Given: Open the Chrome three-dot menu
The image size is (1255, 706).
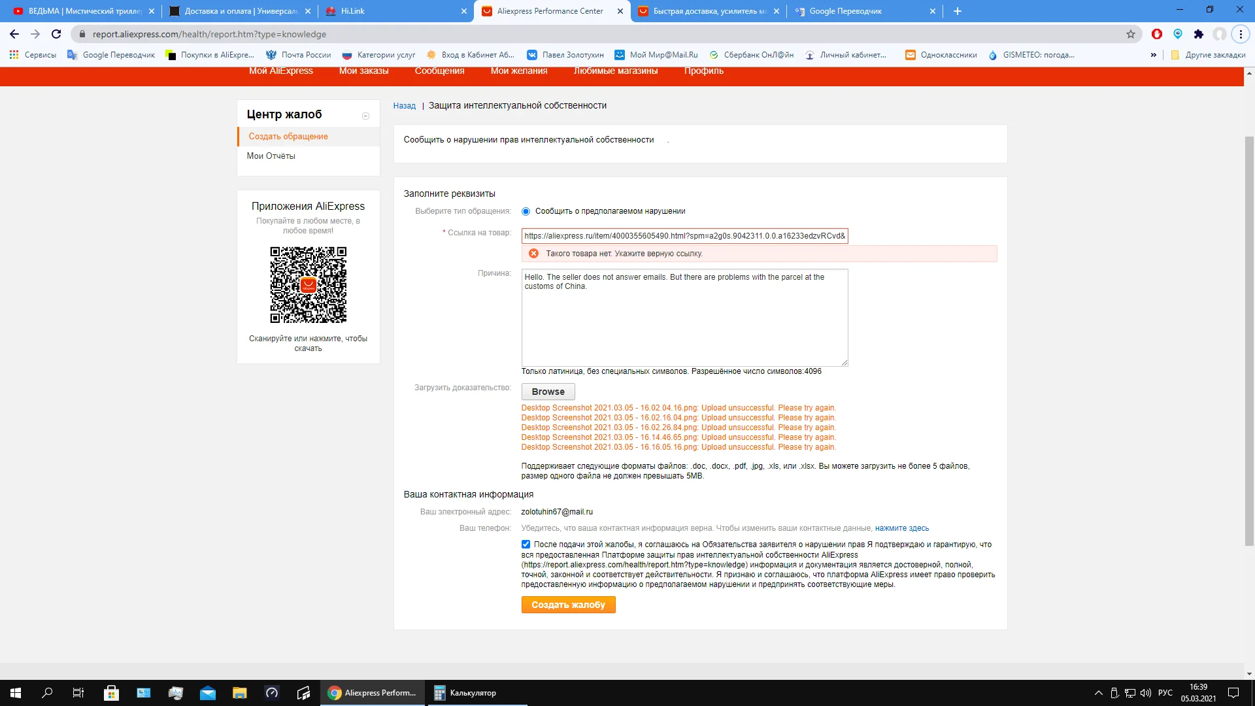Looking at the screenshot, I should click(x=1241, y=34).
